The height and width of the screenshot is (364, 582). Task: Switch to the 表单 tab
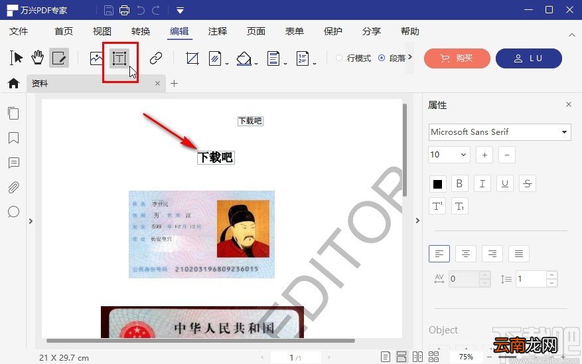[295, 31]
